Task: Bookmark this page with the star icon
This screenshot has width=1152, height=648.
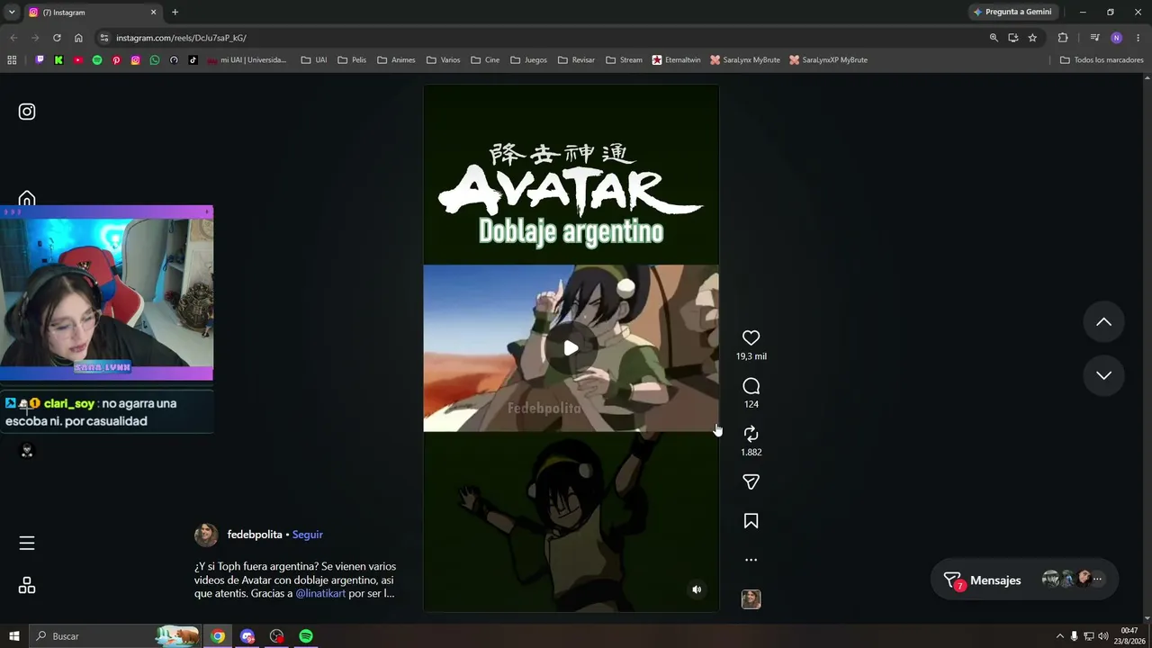Action: 1032,38
